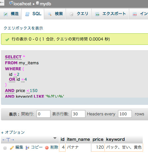Switch to the SQL tab
Image resolution: width=148 pixels, height=153 pixels.
[33, 14]
